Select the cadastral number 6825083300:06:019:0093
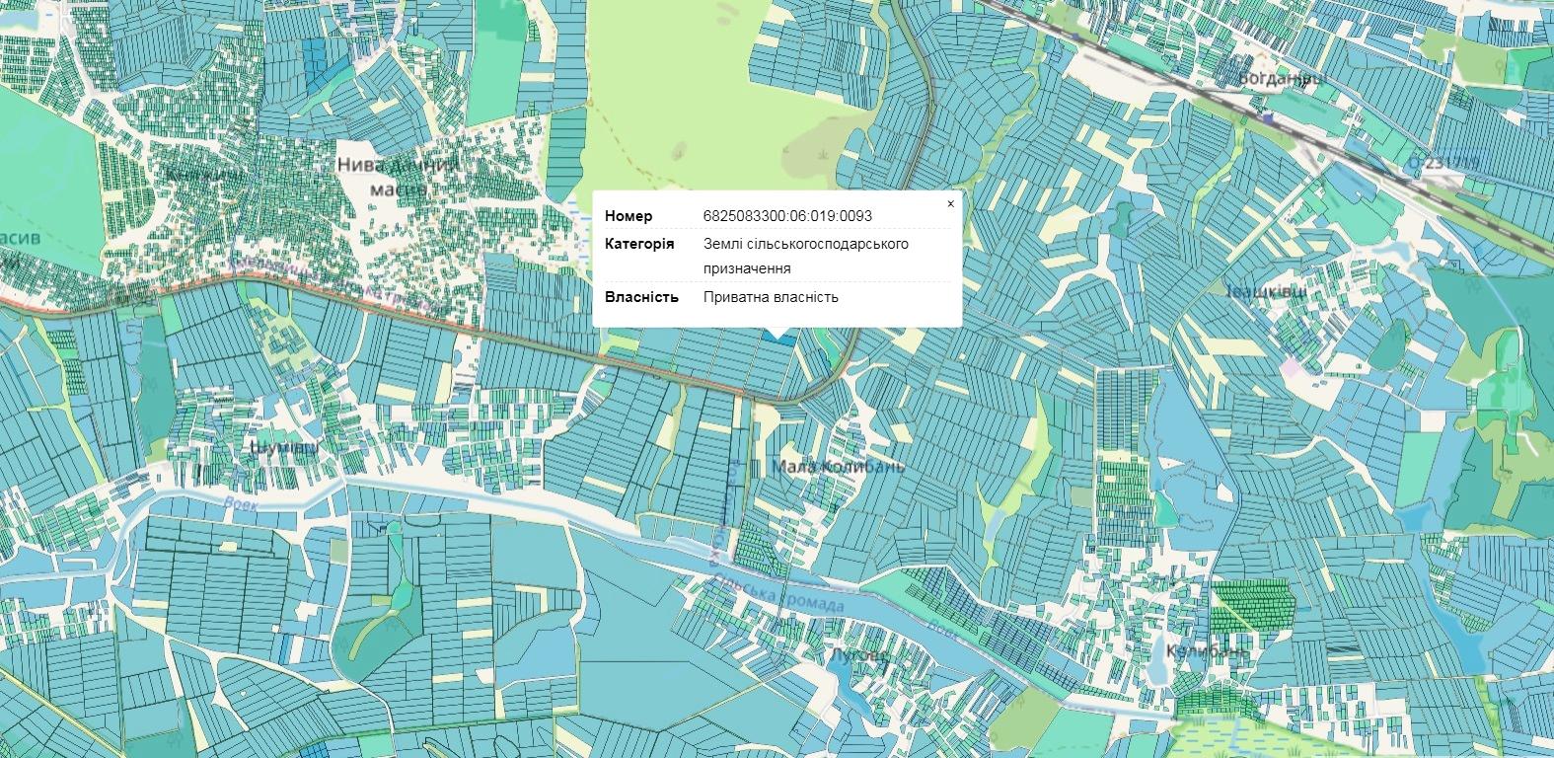 [x=787, y=216]
